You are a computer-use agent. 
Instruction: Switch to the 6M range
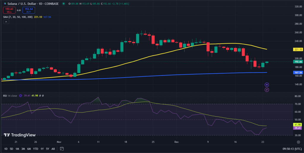tap(29, 149)
